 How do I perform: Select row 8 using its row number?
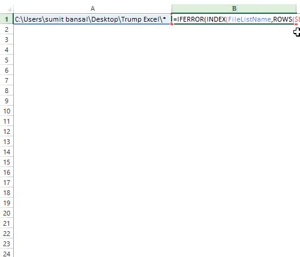pos(7,91)
